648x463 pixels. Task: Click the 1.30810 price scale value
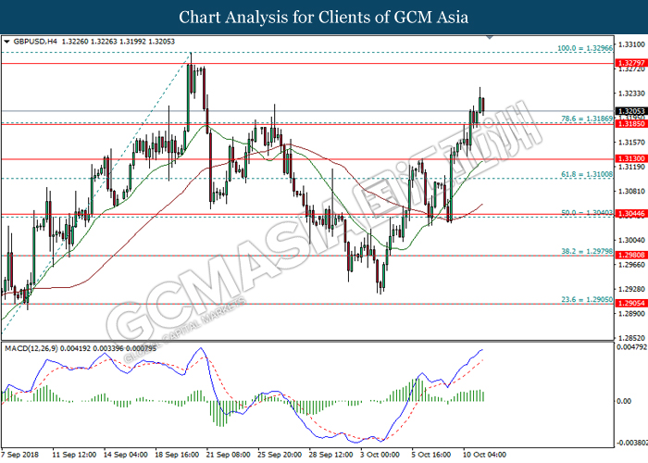(631, 192)
